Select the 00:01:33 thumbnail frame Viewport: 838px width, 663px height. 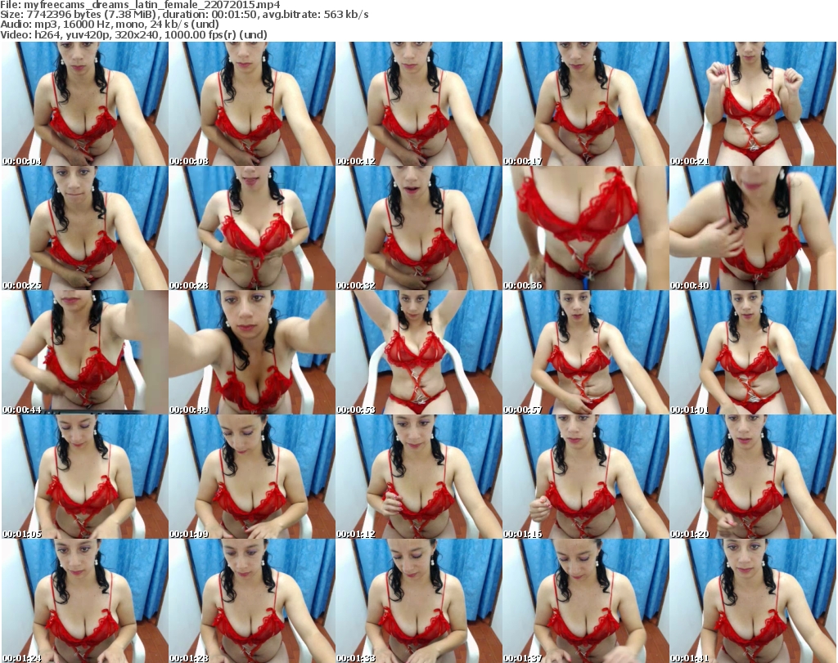pyautogui.click(x=419, y=601)
